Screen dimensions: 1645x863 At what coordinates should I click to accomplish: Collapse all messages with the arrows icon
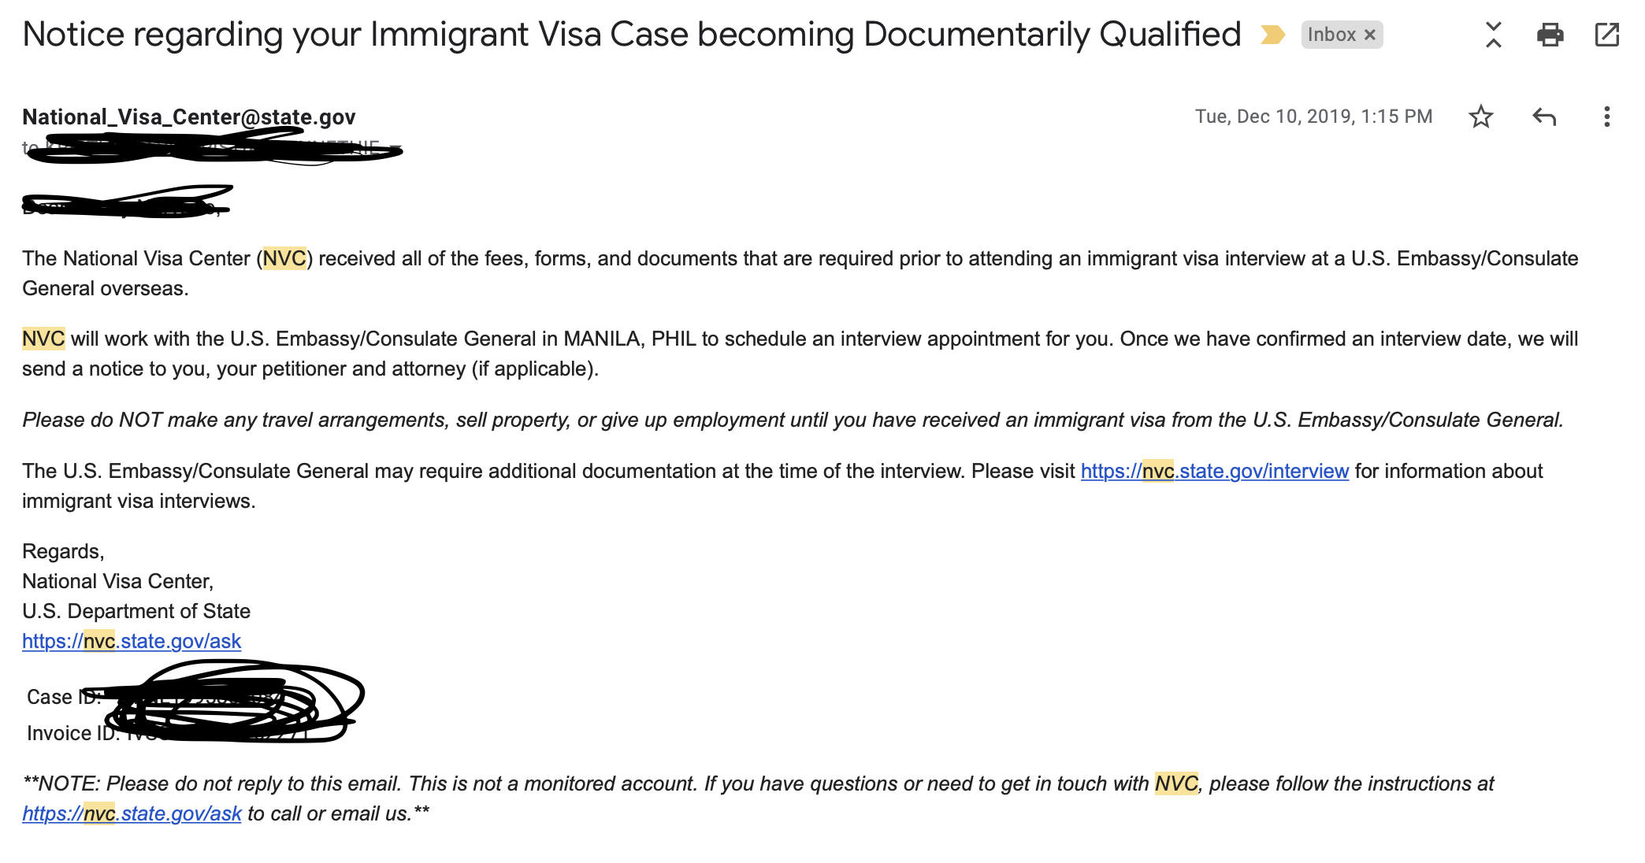(x=1493, y=35)
